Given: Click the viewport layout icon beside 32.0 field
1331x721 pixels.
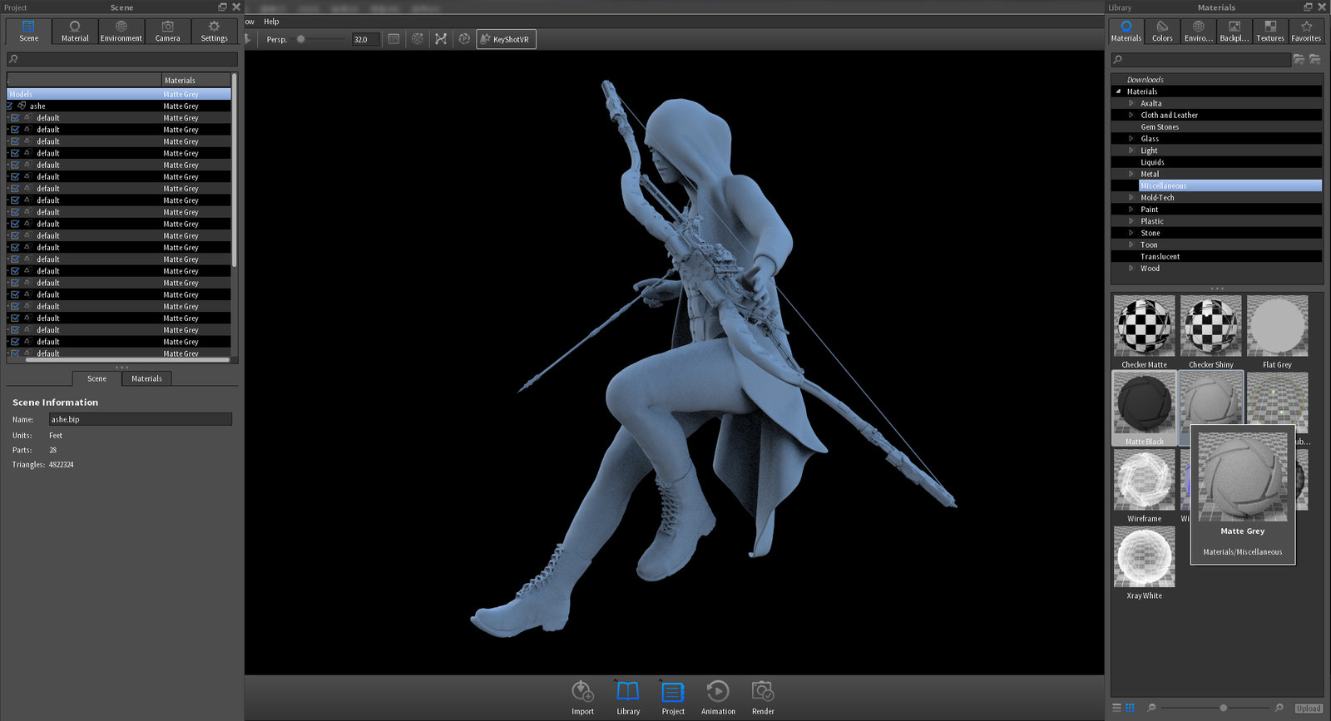Looking at the screenshot, I should tap(394, 39).
